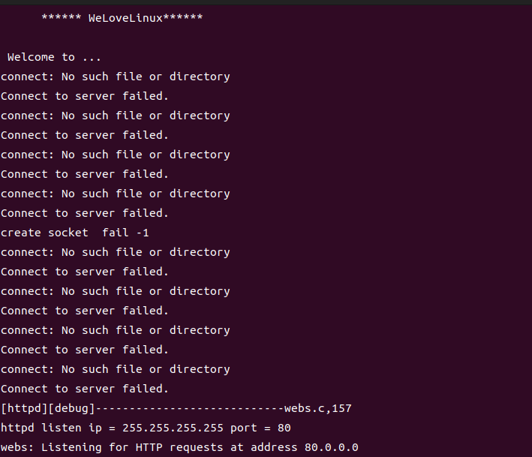Click the webs.c,157 source reference
The height and width of the screenshot is (457, 532).
pos(318,408)
